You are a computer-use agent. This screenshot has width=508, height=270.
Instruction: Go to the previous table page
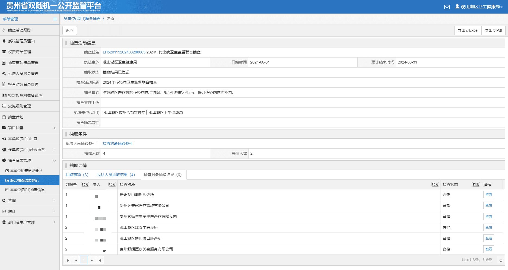[x=76, y=260]
